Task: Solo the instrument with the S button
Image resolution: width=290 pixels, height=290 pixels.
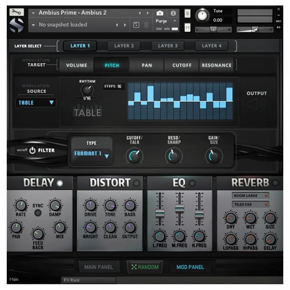Action: [188, 14]
